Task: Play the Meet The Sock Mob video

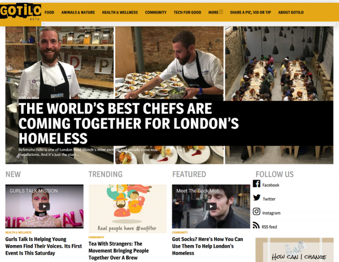Action: point(211,207)
